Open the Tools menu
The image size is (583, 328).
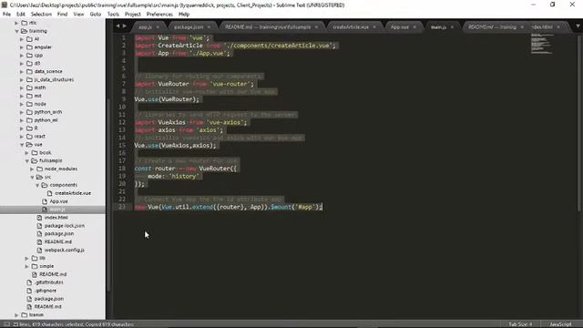(113, 15)
